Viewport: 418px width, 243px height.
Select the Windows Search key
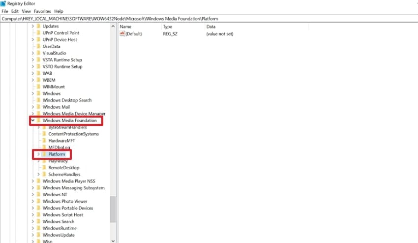59,221
